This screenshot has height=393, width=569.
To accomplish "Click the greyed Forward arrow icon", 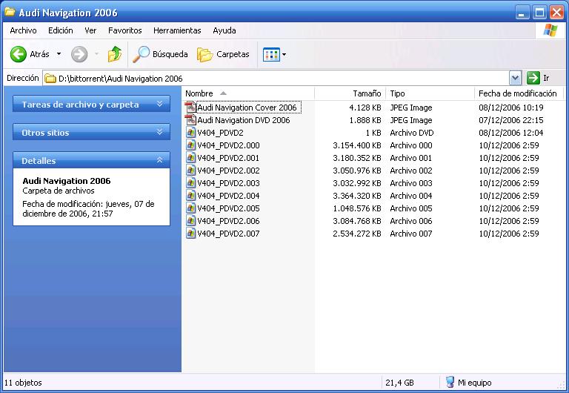I will point(79,54).
